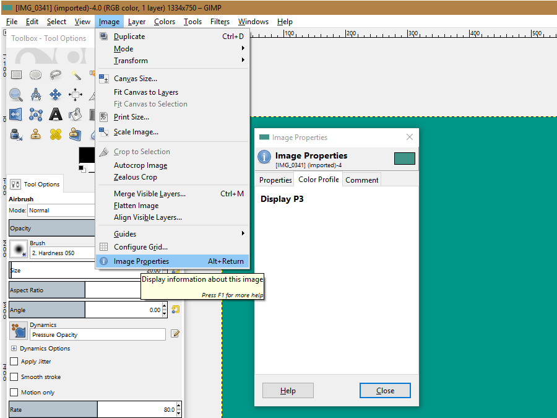Image resolution: width=557 pixels, height=418 pixels.
Task: Select the Alignment tool
Action: [76, 95]
